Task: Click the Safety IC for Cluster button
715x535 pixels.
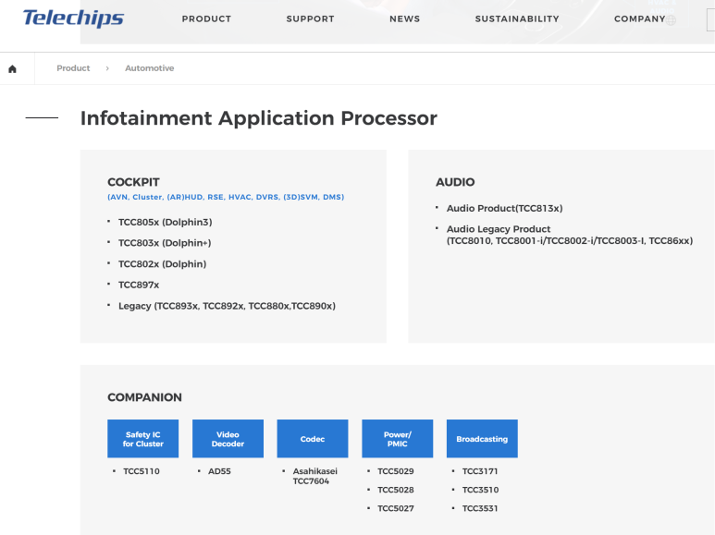Action: click(x=143, y=439)
